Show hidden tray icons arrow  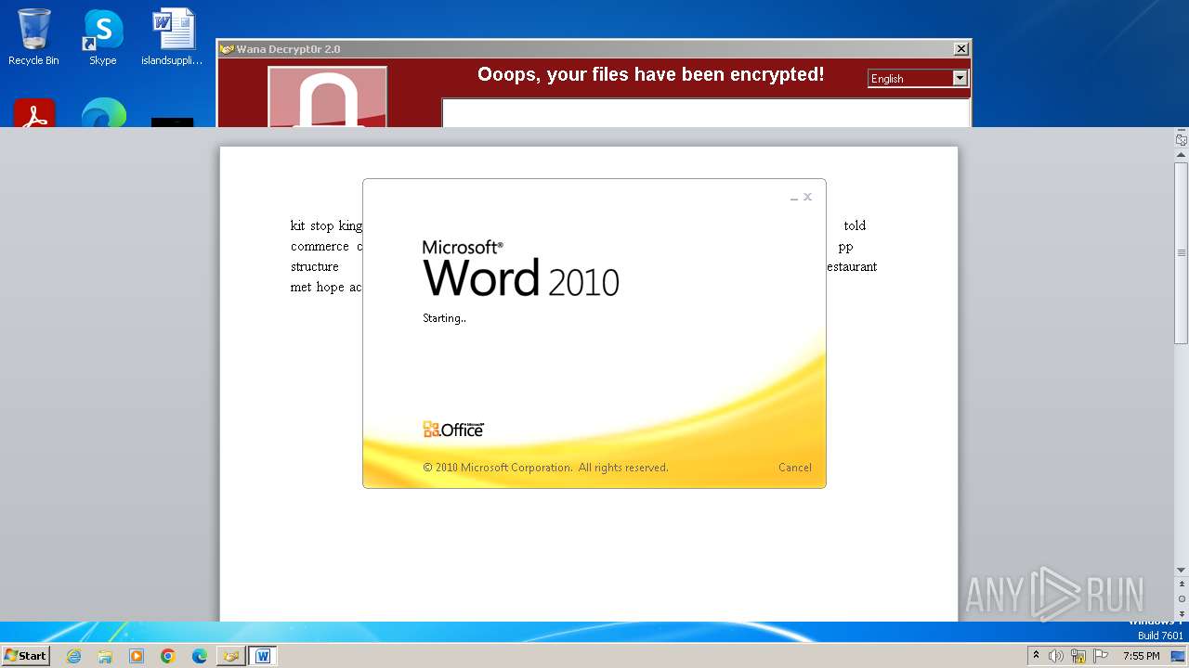click(x=1036, y=656)
